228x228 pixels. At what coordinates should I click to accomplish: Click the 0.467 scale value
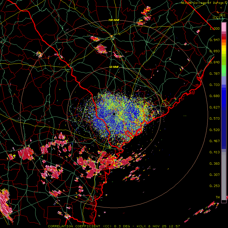215,141
